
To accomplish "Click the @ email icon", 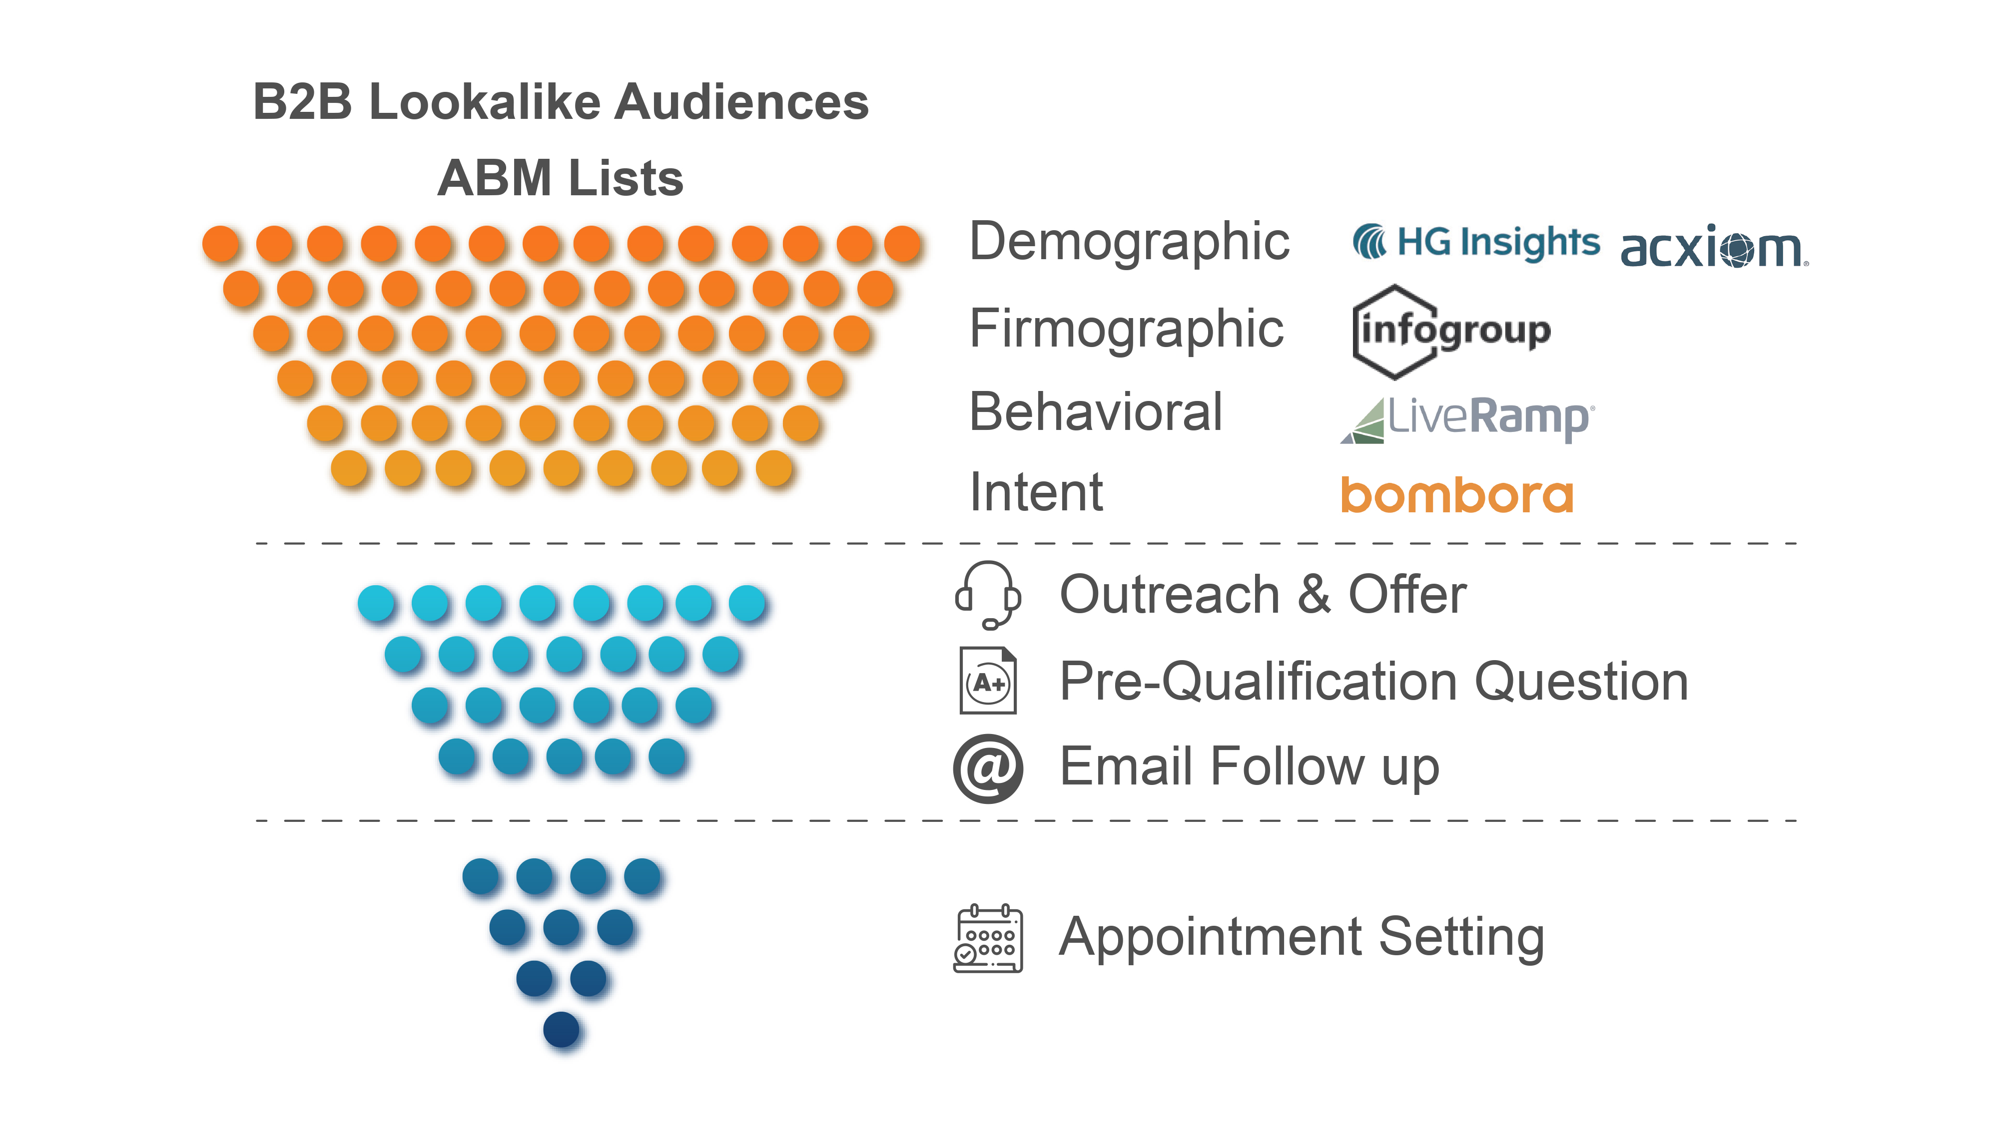I will pos(987,767).
